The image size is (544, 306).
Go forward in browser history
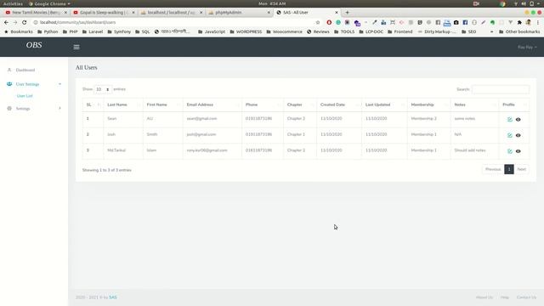pyautogui.click(x=15, y=22)
